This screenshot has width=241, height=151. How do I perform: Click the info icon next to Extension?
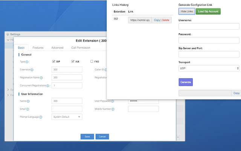point(32,70)
